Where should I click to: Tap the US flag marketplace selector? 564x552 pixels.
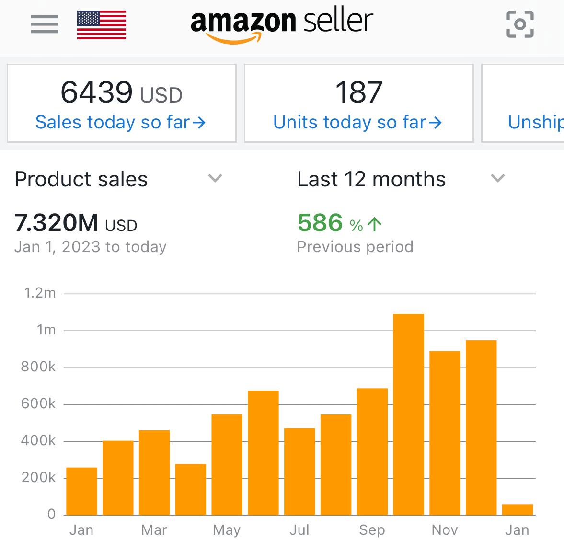102,25
